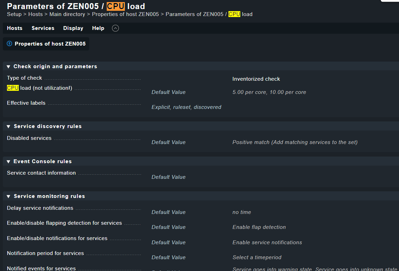Click the icon on the Properties of host ZEN005 button
399x271 pixels.
coord(9,43)
